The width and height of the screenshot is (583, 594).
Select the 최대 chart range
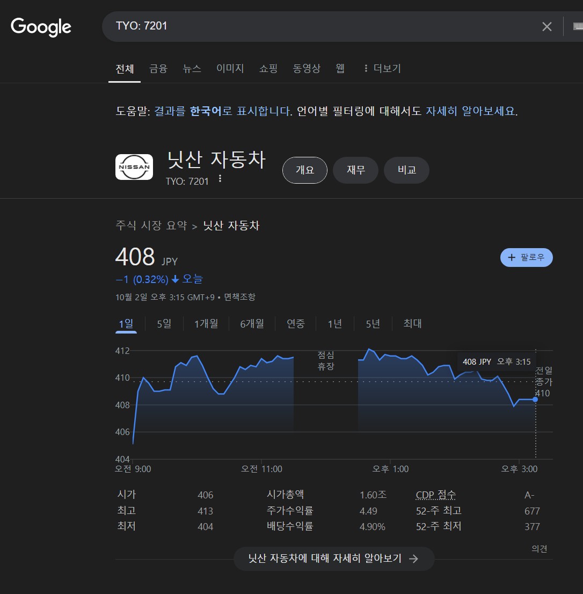pos(413,323)
